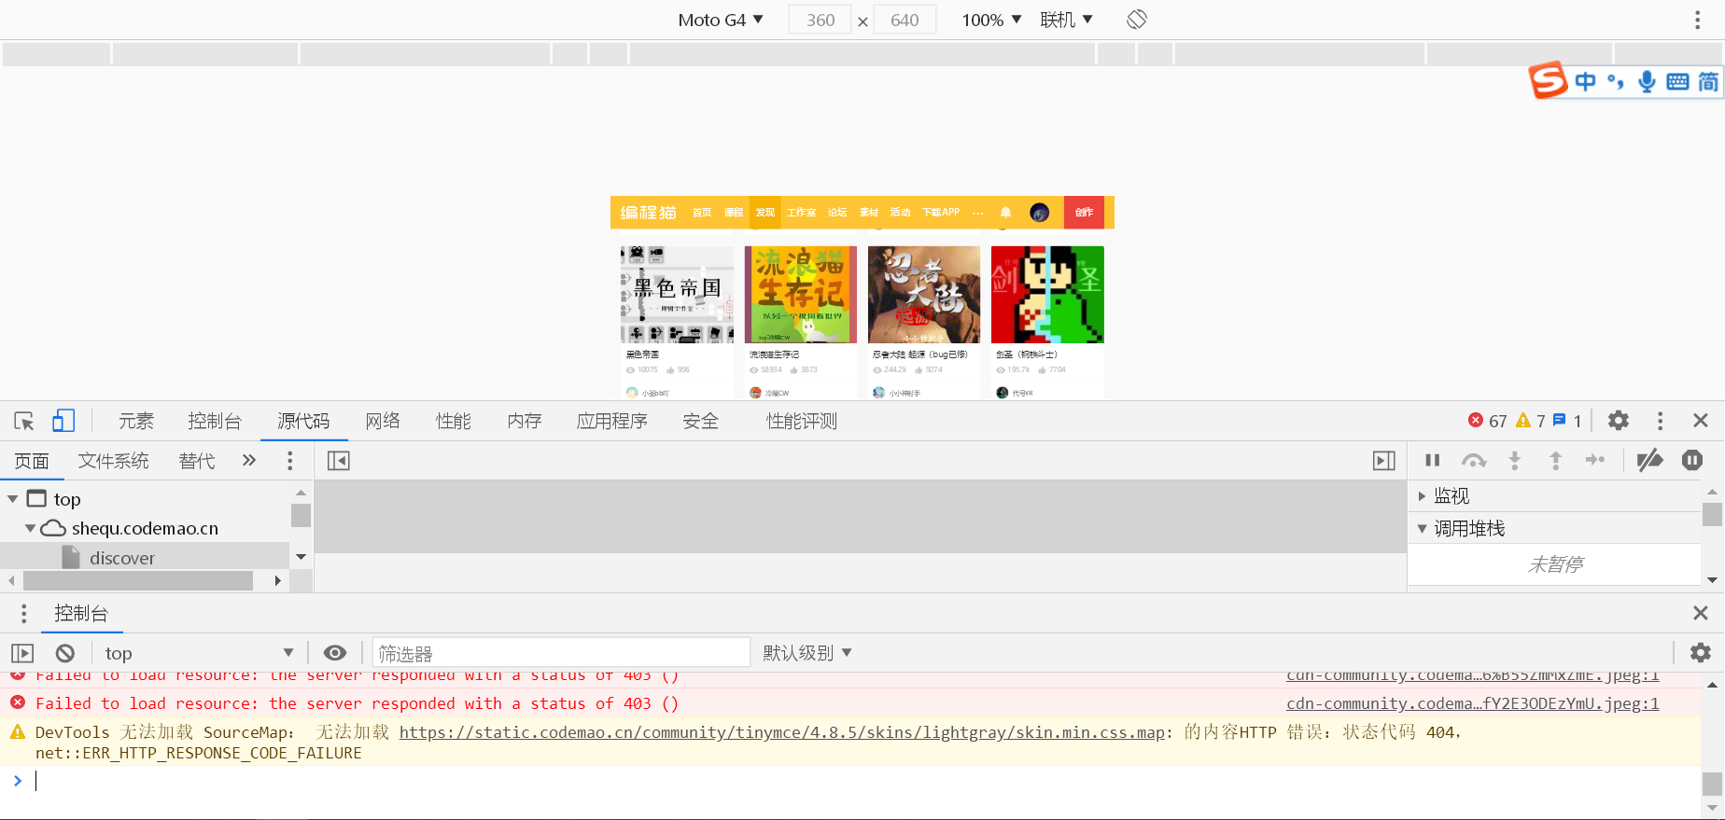Image resolution: width=1725 pixels, height=820 pixels.
Task: Switch to the 应用程序 tab
Action: tap(612, 421)
